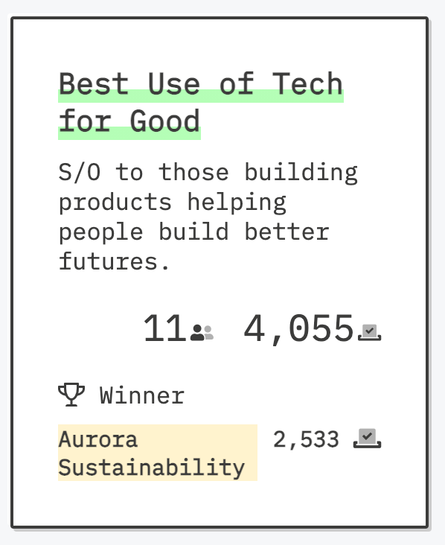Image resolution: width=445 pixels, height=545 pixels.
Task: Select the 11 nominees count
Action: [x=165, y=328]
